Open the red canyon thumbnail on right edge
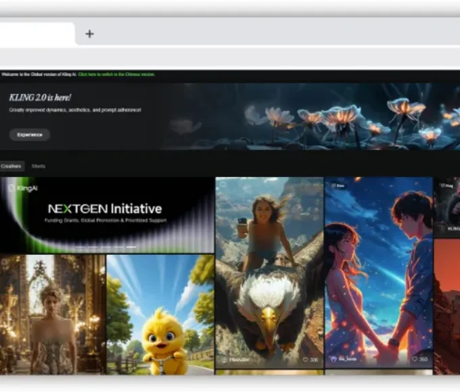 [446, 304]
